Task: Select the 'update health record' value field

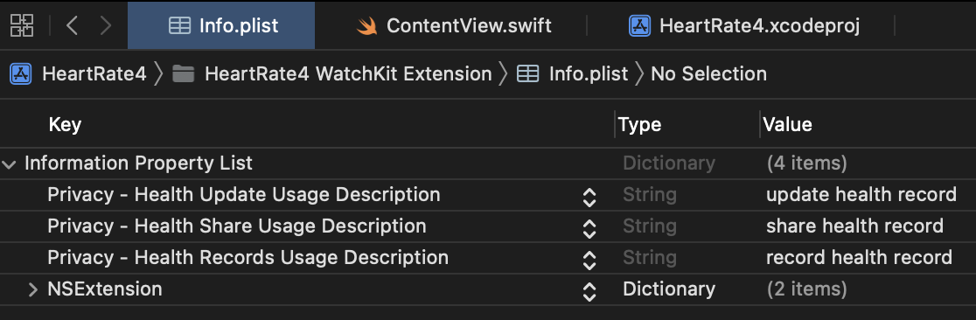Action: coord(861,195)
